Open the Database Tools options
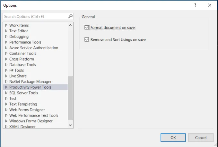218x147 pixels. point(22,65)
